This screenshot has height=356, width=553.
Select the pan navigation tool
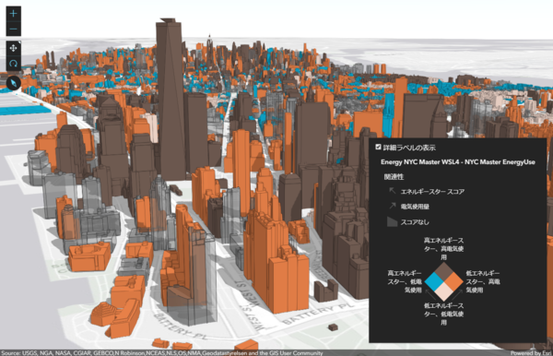[14, 48]
